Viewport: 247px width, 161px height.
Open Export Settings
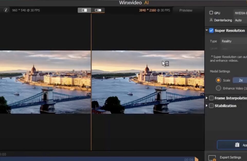click(230, 157)
